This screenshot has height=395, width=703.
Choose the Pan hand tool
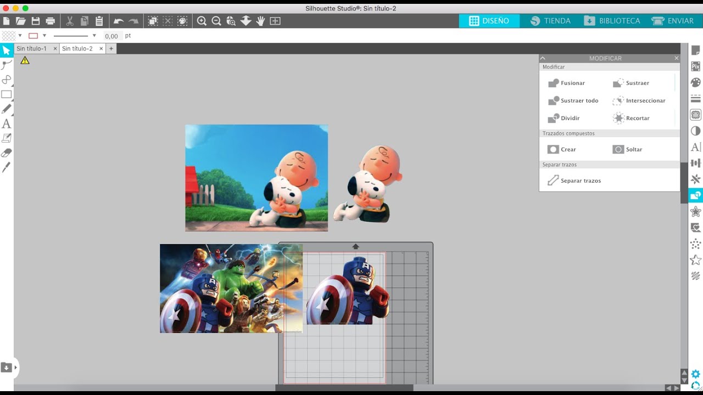260,21
